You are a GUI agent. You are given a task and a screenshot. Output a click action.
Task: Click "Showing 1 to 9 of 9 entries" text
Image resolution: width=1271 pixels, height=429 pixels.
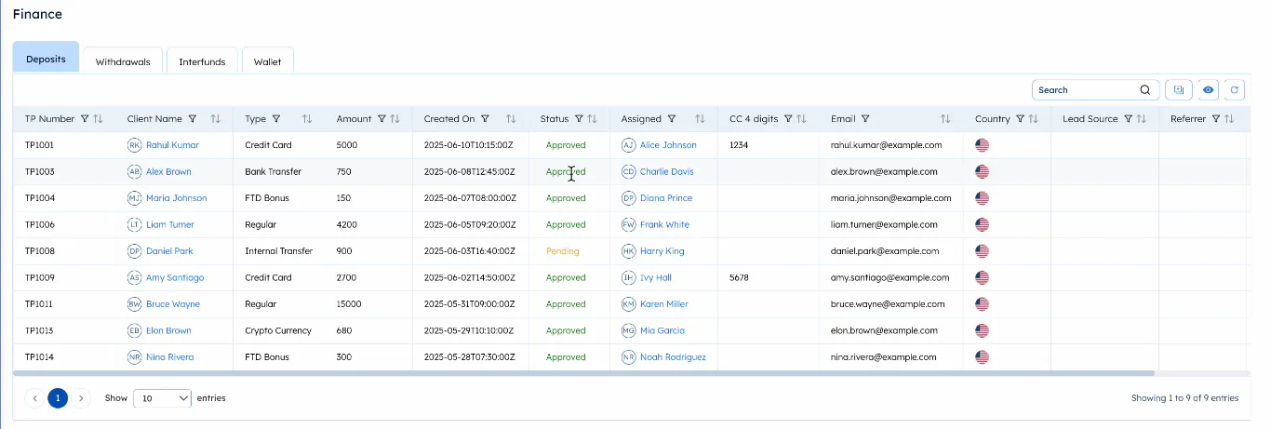click(x=1184, y=397)
